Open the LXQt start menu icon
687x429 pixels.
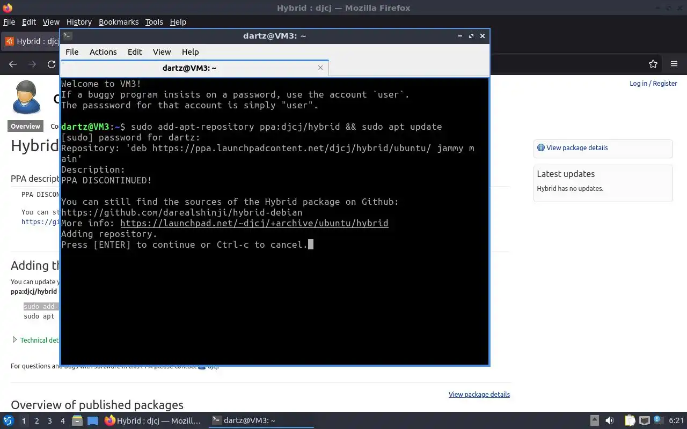pos(9,421)
